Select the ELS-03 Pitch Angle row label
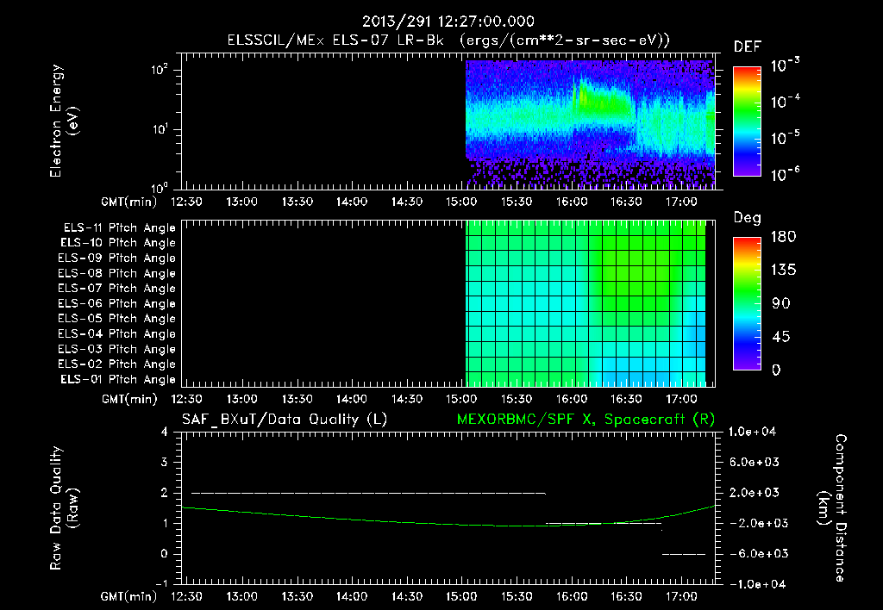This screenshot has width=883, height=610. coord(117,349)
